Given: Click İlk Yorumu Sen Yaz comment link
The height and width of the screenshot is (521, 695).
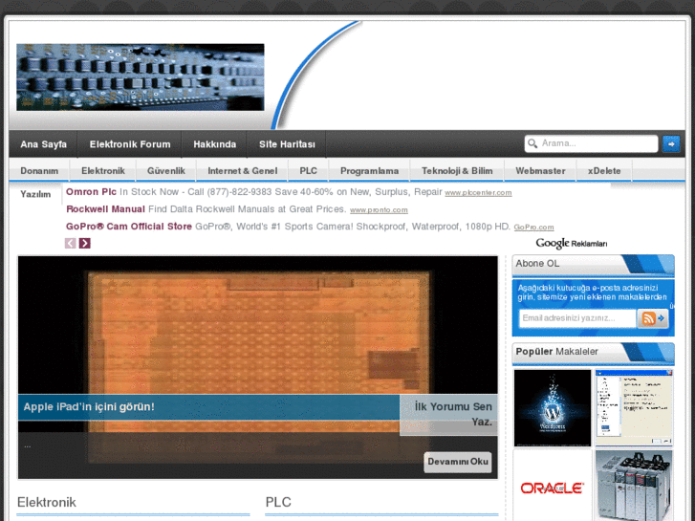Looking at the screenshot, I should tap(453, 414).
